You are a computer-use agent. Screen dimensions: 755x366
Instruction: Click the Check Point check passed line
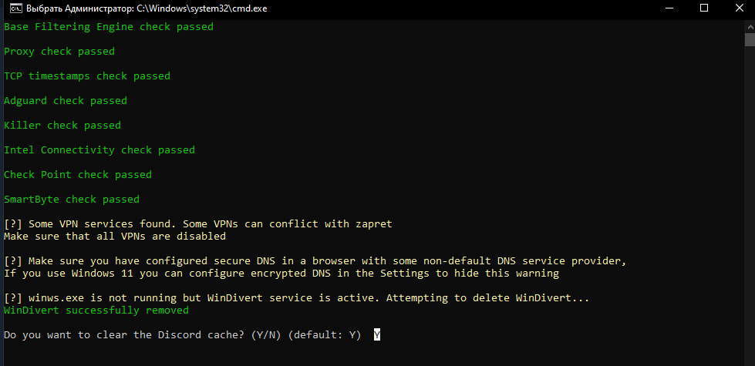[x=78, y=175]
